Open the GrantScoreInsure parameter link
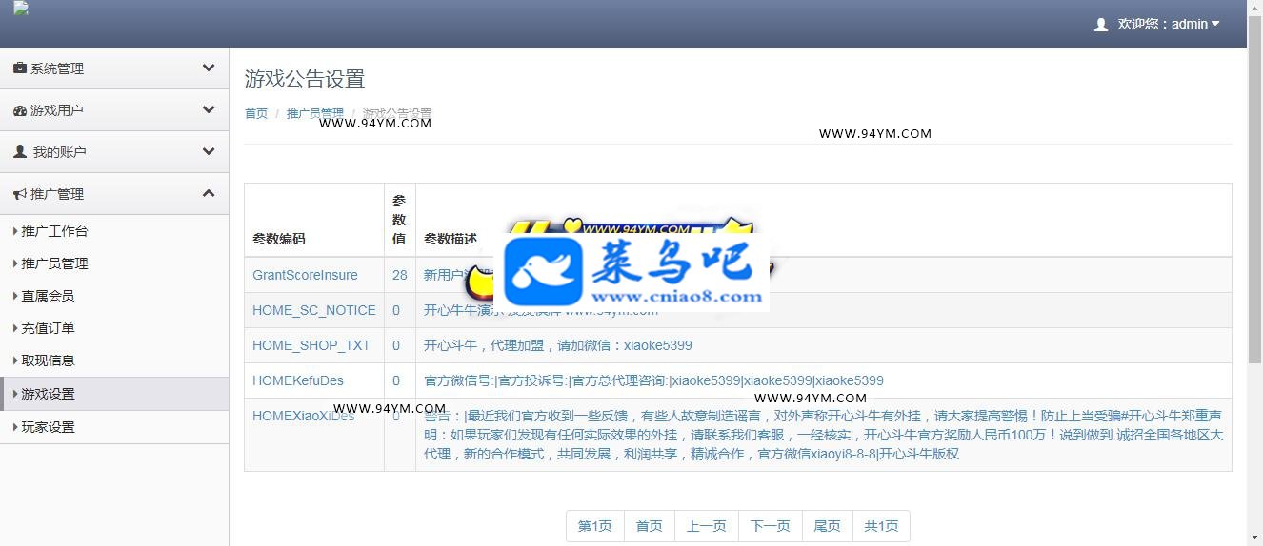The image size is (1263, 546). (305, 275)
